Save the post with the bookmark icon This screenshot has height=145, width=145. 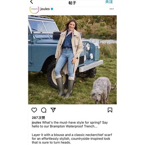pos(110,110)
